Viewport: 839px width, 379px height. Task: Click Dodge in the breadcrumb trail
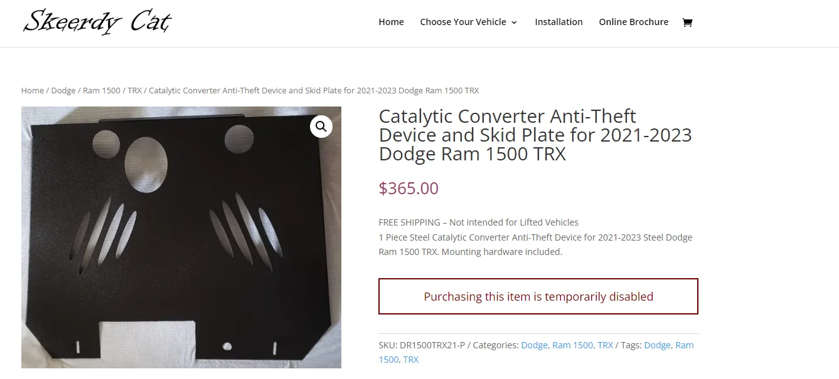pyautogui.click(x=63, y=90)
